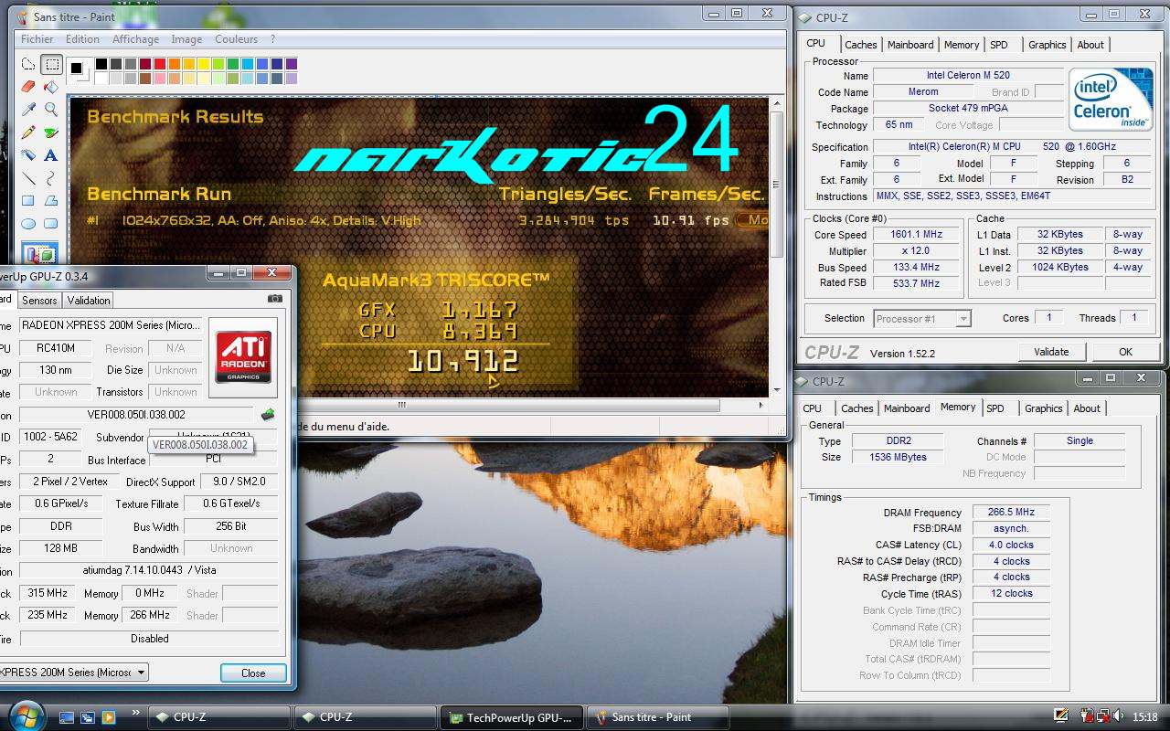1170x731 pixels.
Task: Click the 'atiumdag 7.14.10.0443 / Vista' driver field
Action: coord(149,570)
